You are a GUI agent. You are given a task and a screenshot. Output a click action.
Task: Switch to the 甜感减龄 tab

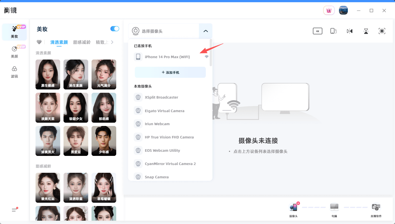82,42
